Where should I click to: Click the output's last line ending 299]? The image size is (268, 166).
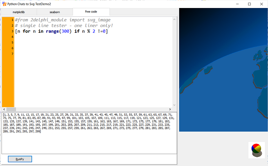[x=22, y=131]
